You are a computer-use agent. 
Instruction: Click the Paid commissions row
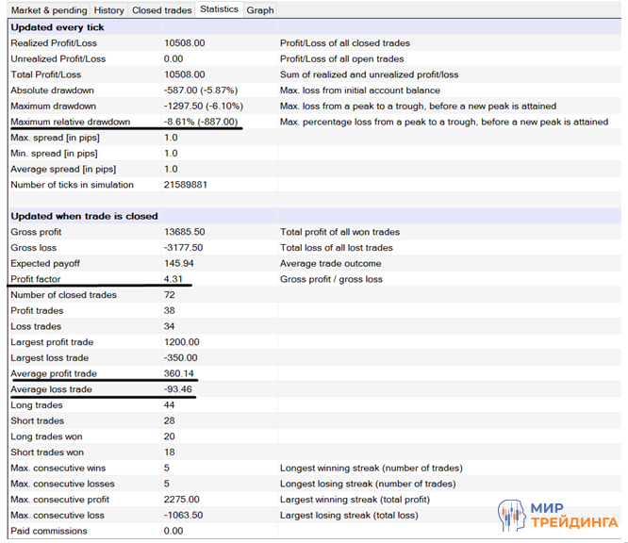click(49, 531)
